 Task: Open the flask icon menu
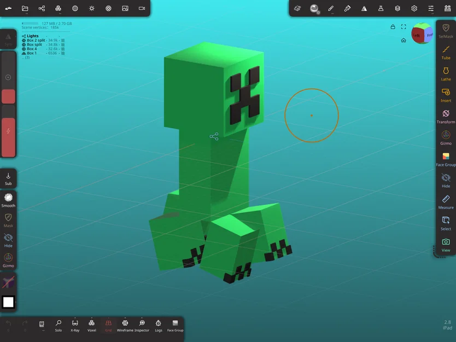(x=381, y=8)
